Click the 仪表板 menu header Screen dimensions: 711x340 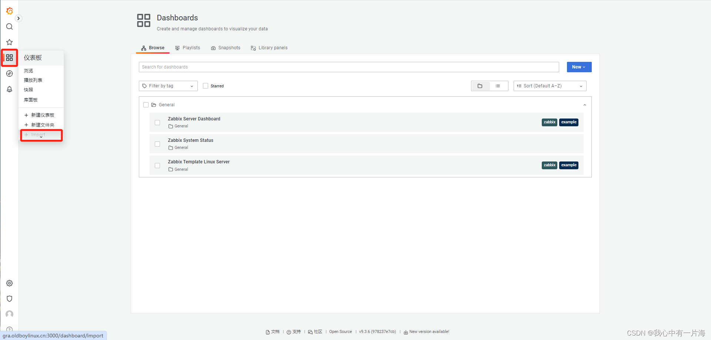[x=33, y=58]
